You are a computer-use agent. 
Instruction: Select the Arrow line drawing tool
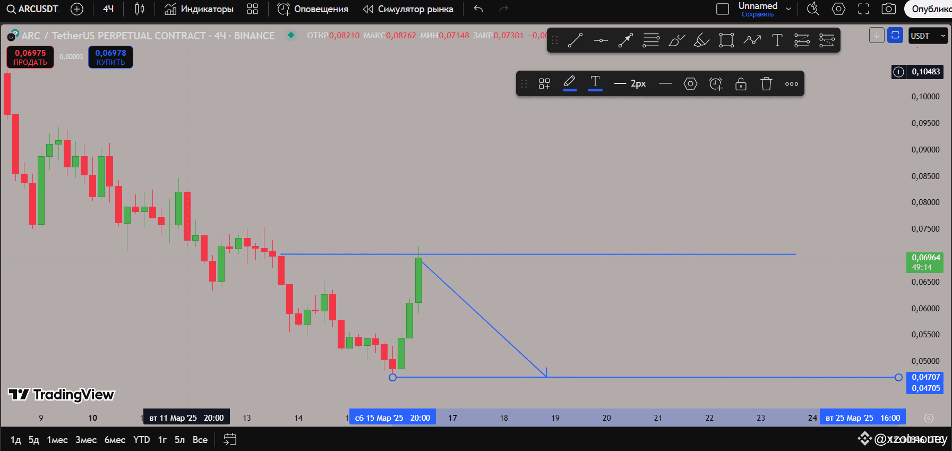pyautogui.click(x=625, y=40)
